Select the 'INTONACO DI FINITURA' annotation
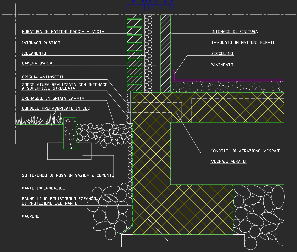Viewport: 297px width, 252px height. (234, 32)
